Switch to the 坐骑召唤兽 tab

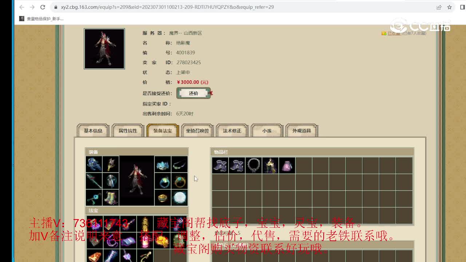197,131
